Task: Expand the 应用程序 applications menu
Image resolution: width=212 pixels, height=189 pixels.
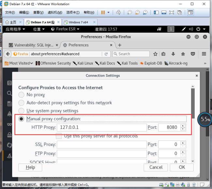Action: (15, 29)
